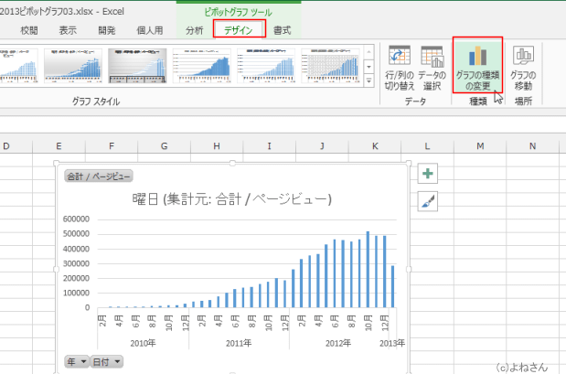Click グラフの移動 move chart button
The image size is (566, 374).
coord(523,68)
